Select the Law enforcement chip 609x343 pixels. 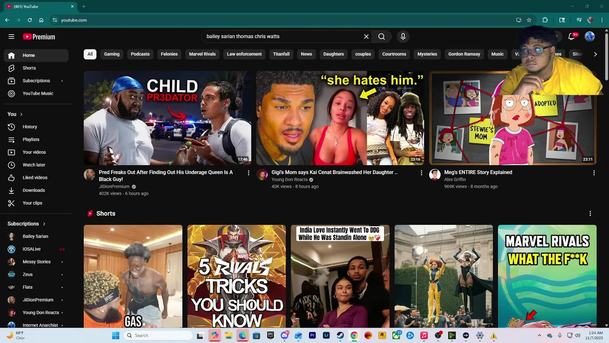pyautogui.click(x=244, y=54)
